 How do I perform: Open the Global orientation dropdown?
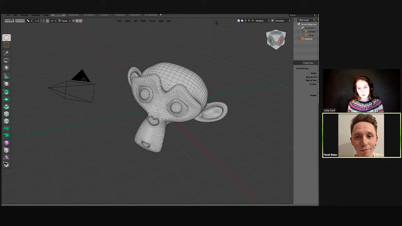coord(64,21)
